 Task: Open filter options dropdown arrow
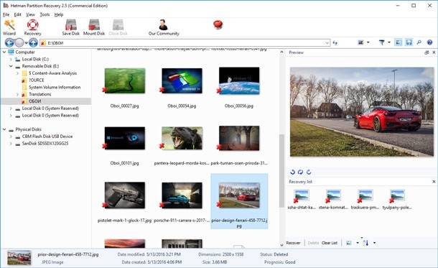(x=389, y=42)
